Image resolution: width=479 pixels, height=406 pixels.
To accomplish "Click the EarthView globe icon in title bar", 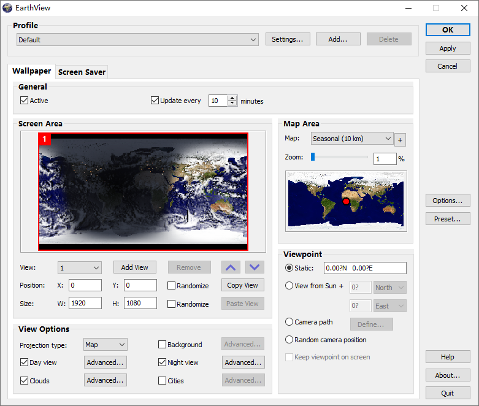I will pyautogui.click(x=7, y=8).
